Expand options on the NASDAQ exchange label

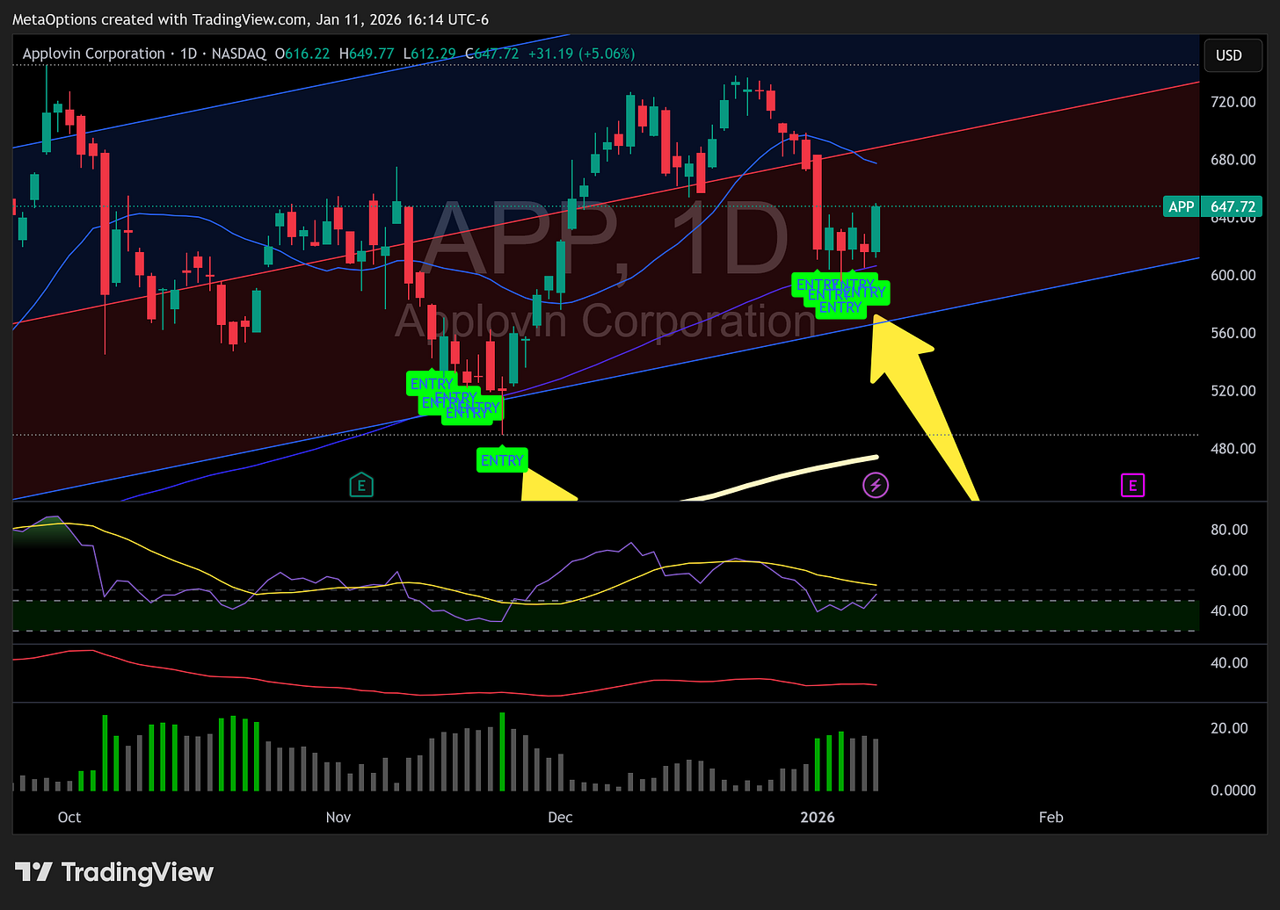(x=238, y=54)
